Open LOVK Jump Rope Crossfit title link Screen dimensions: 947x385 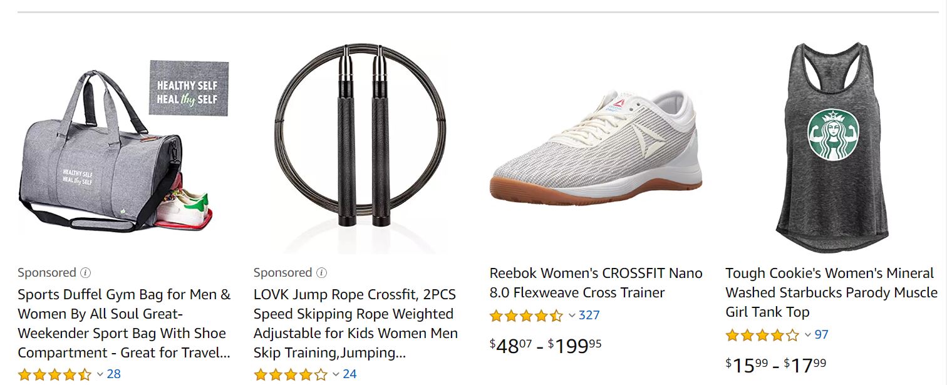pyautogui.click(x=356, y=324)
